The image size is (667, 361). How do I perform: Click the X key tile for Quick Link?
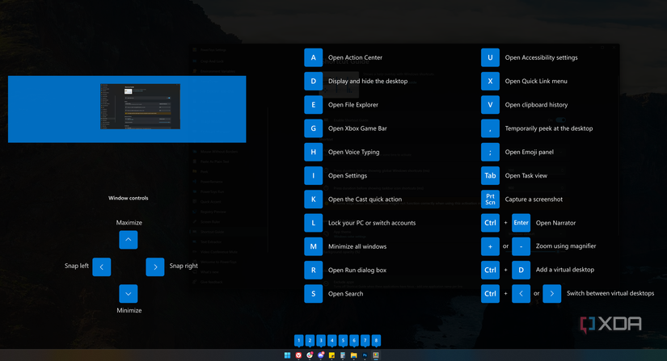point(490,81)
